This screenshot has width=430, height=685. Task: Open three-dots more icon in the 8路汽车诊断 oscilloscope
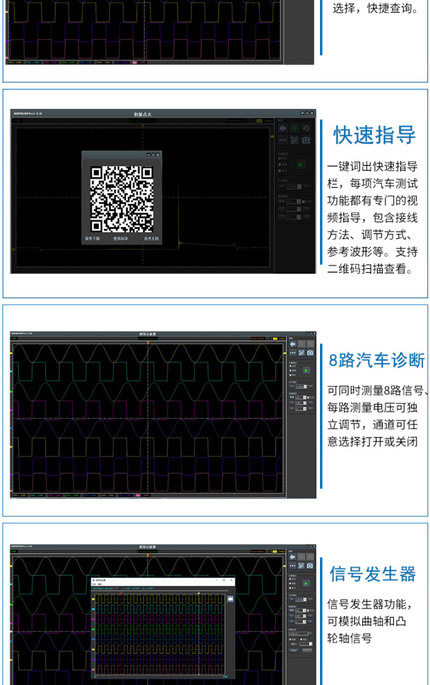293,352
